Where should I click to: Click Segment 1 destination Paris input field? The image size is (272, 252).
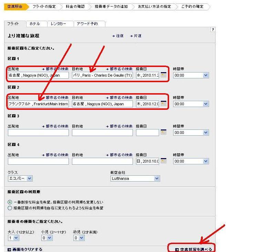click(102, 75)
